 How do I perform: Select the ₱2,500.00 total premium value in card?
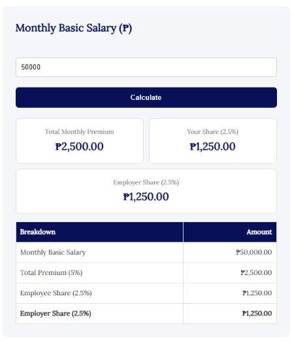(79, 146)
